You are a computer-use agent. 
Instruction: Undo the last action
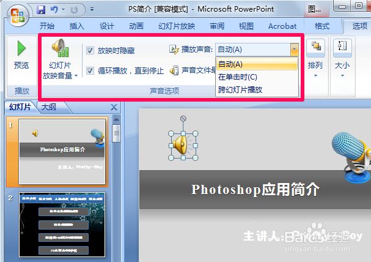tap(54, 10)
